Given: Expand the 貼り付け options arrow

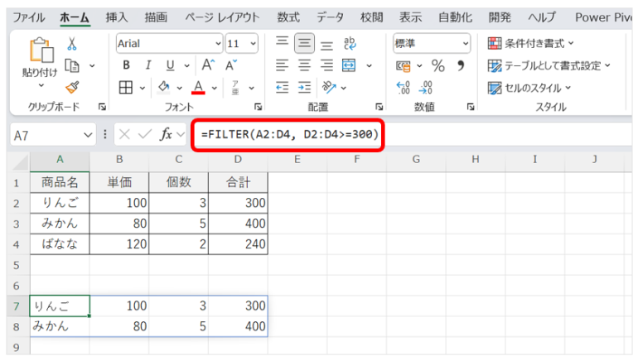Looking at the screenshot, I should tap(41, 85).
